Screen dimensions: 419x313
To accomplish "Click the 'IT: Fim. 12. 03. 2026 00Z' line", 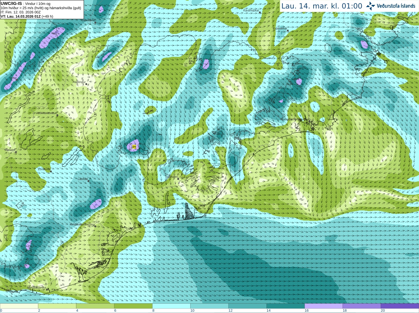I will point(21,12).
